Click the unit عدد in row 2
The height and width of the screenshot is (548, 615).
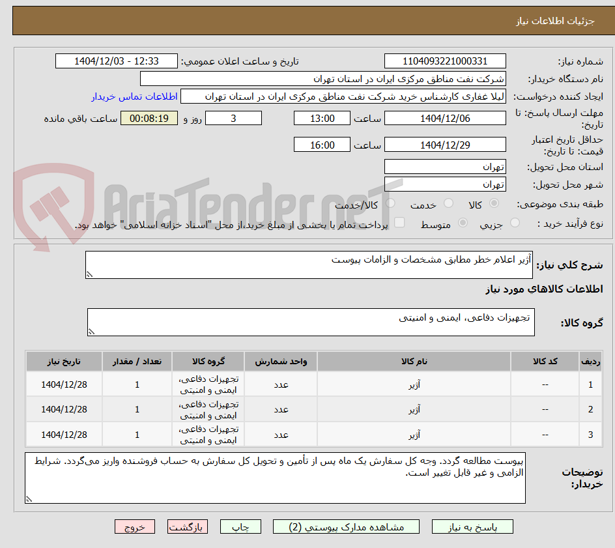(281, 409)
